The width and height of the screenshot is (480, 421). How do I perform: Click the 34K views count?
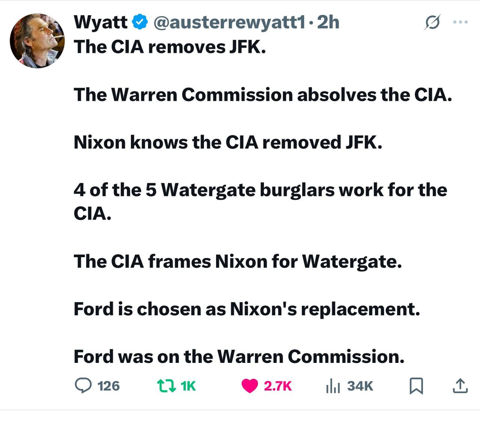360,386
